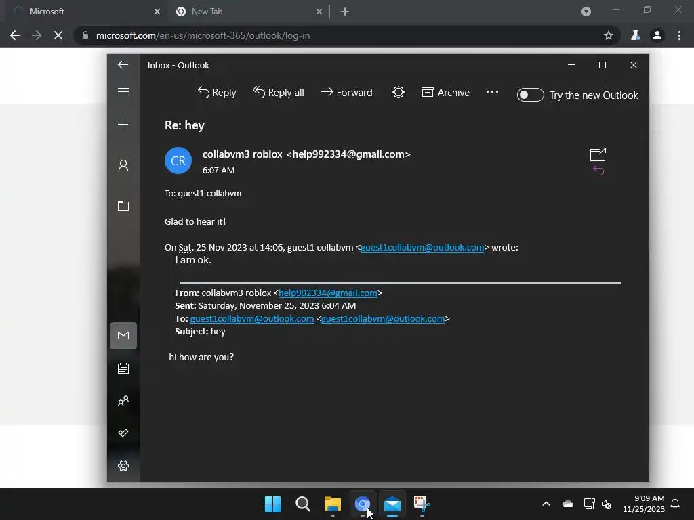The height and width of the screenshot is (520, 694).
Task: Click the browser forward arrow
Action: (x=37, y=35)
